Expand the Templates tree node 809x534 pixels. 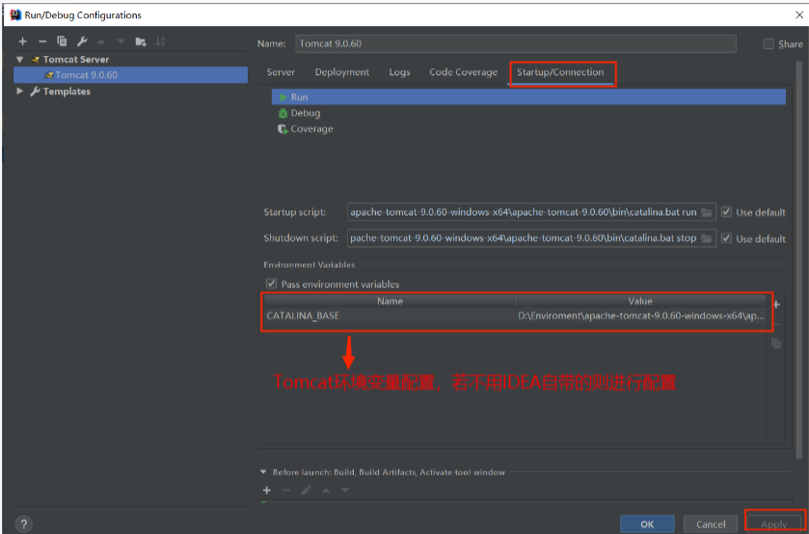20,92
